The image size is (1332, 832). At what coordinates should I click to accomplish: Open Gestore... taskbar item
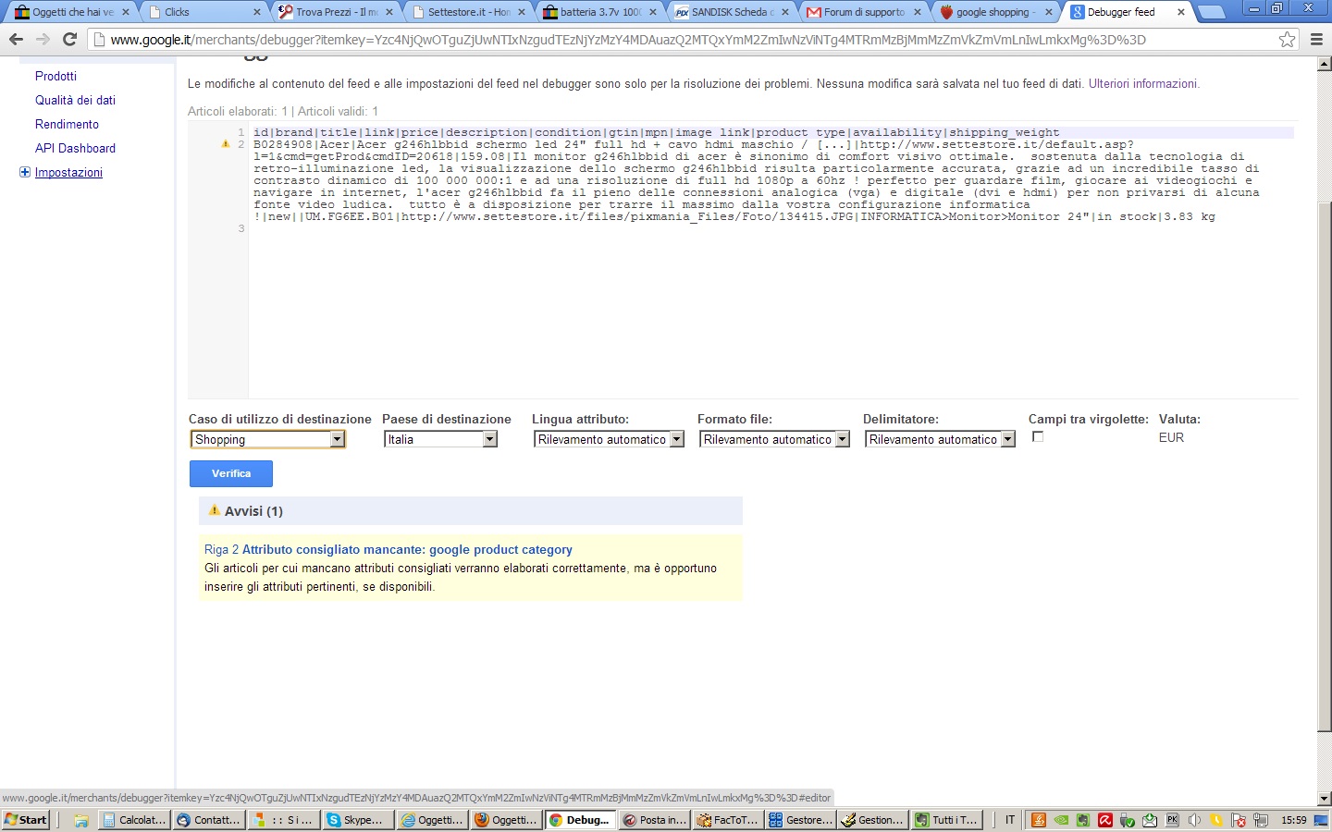(x=802, y=820)
